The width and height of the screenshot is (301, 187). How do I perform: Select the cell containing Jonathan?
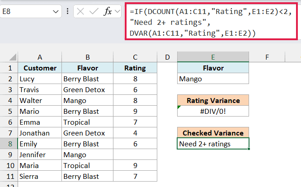tap(40, 133)
